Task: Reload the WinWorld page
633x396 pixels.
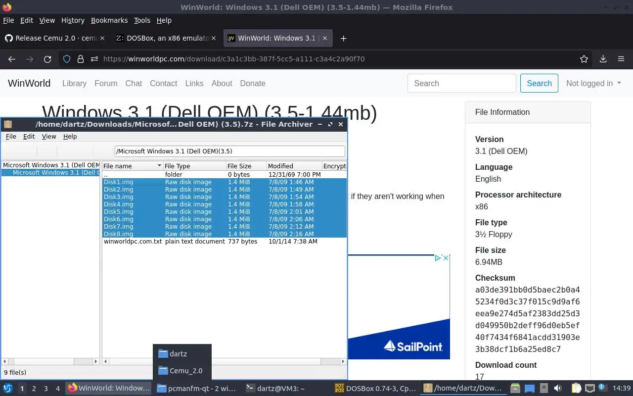Action: point(47,59)
